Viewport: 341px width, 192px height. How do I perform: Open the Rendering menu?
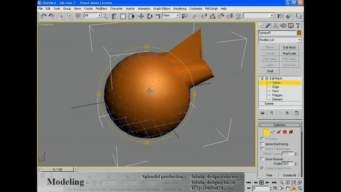pos(180,9)
